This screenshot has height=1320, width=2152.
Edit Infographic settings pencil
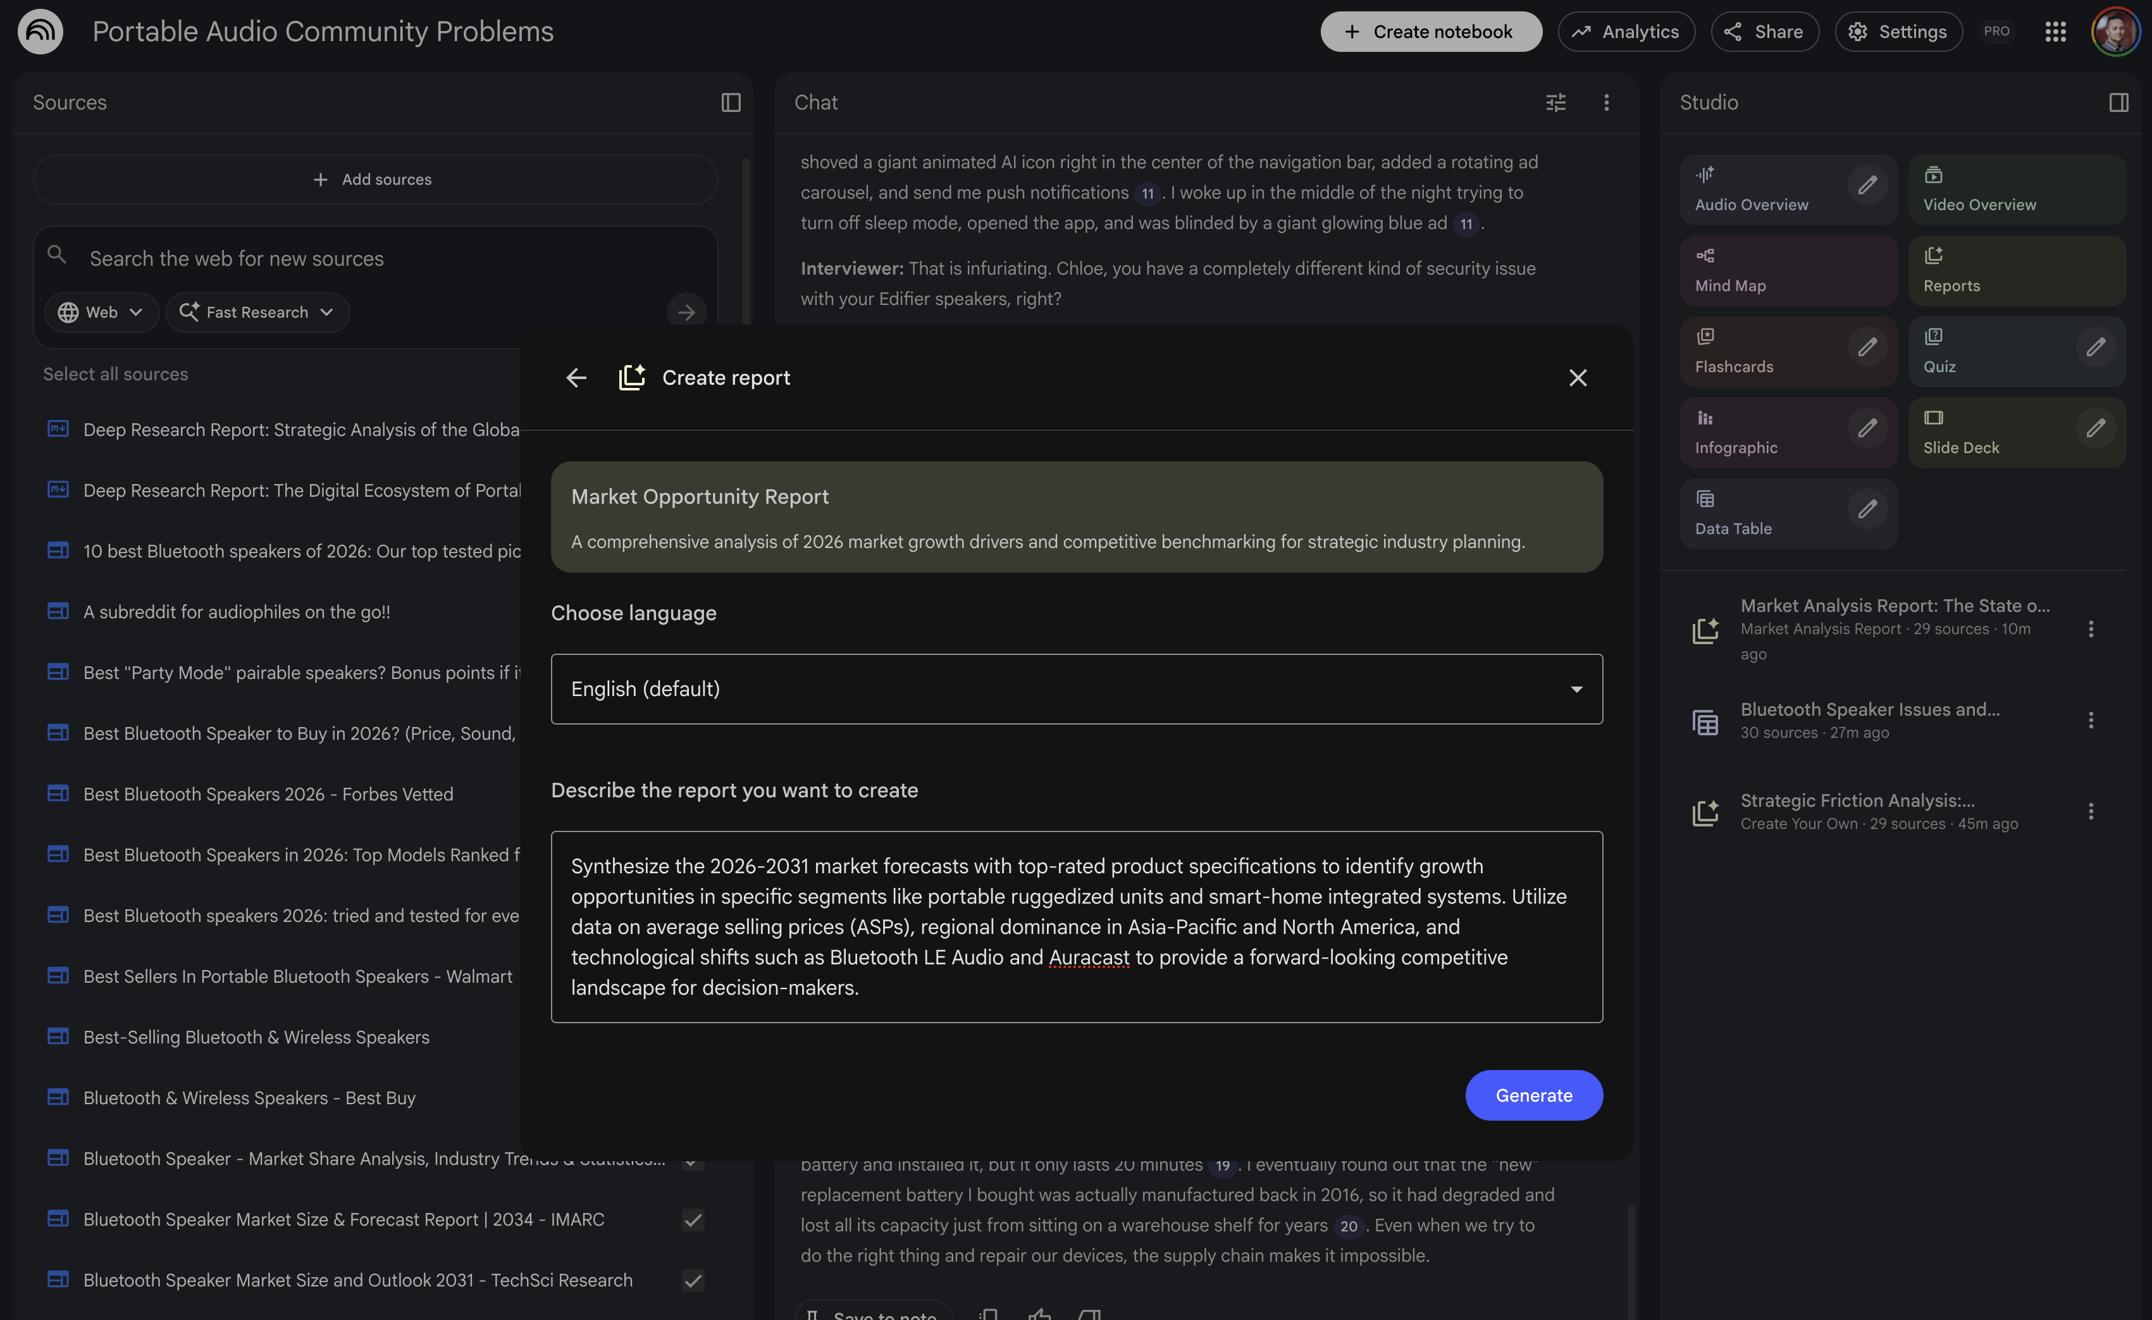tap(1867, 428)
